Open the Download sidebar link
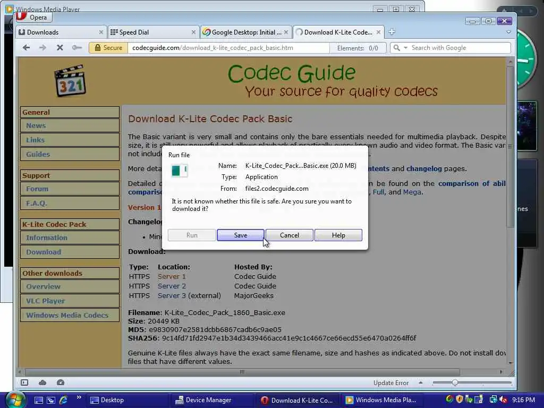 pos(44,252)
